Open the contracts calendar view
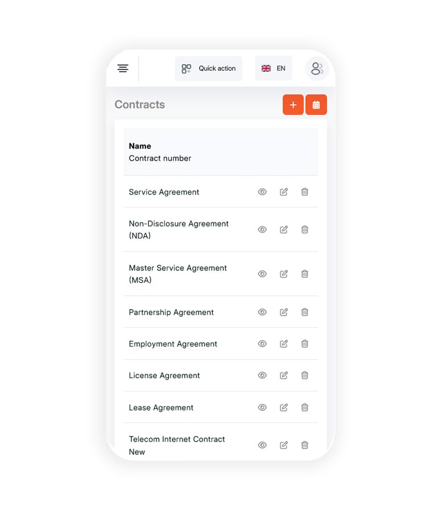This screenshot has width=441, height=510. 316,105
